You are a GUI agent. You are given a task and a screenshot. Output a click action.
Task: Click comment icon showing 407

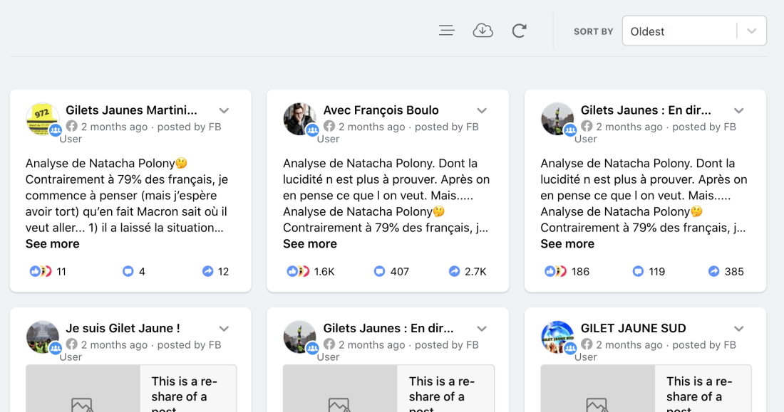click(379, 271)
